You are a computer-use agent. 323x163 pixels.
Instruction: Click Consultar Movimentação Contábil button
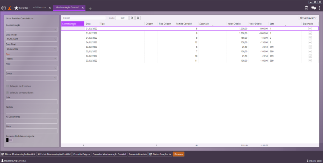[x=109, y=154]
